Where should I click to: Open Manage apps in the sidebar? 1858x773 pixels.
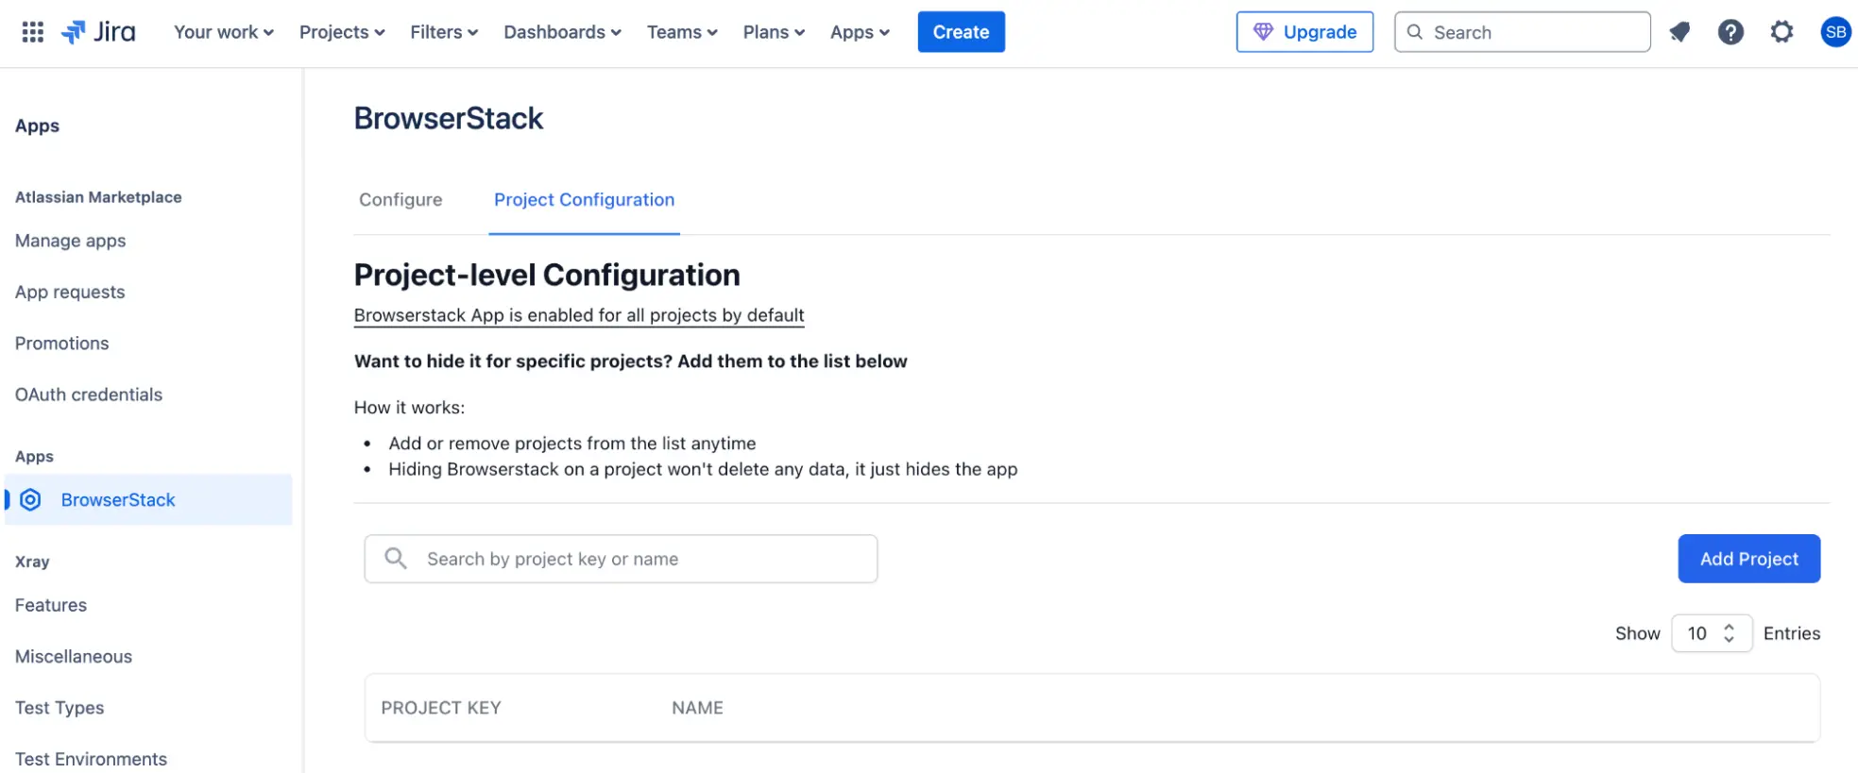pyautogui.click(x=71, y=241)
